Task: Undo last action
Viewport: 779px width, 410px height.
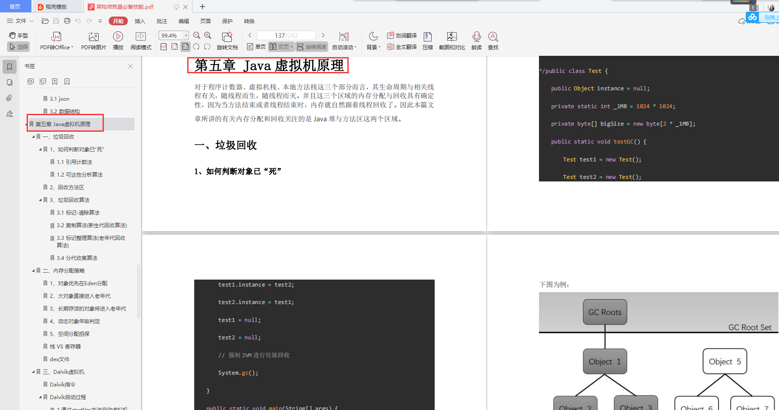Action: 78,21
